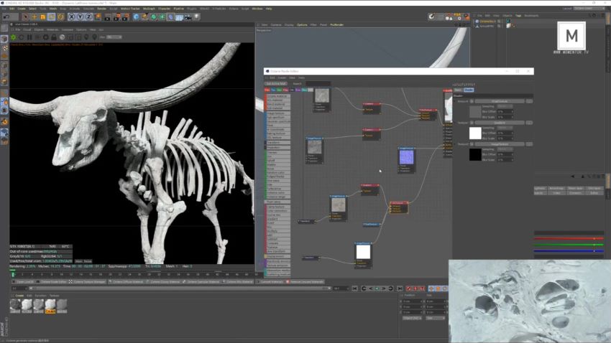Click the Live Viewer green gear render icon
611x343 pixels.
tap(14, 37)
